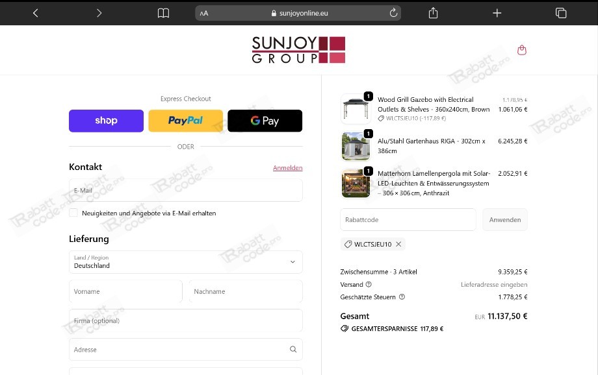The width and height of the screenshot is (598, 375).
Task: Click the sunjoyonline.eu address bar
Action: point(298,13)
